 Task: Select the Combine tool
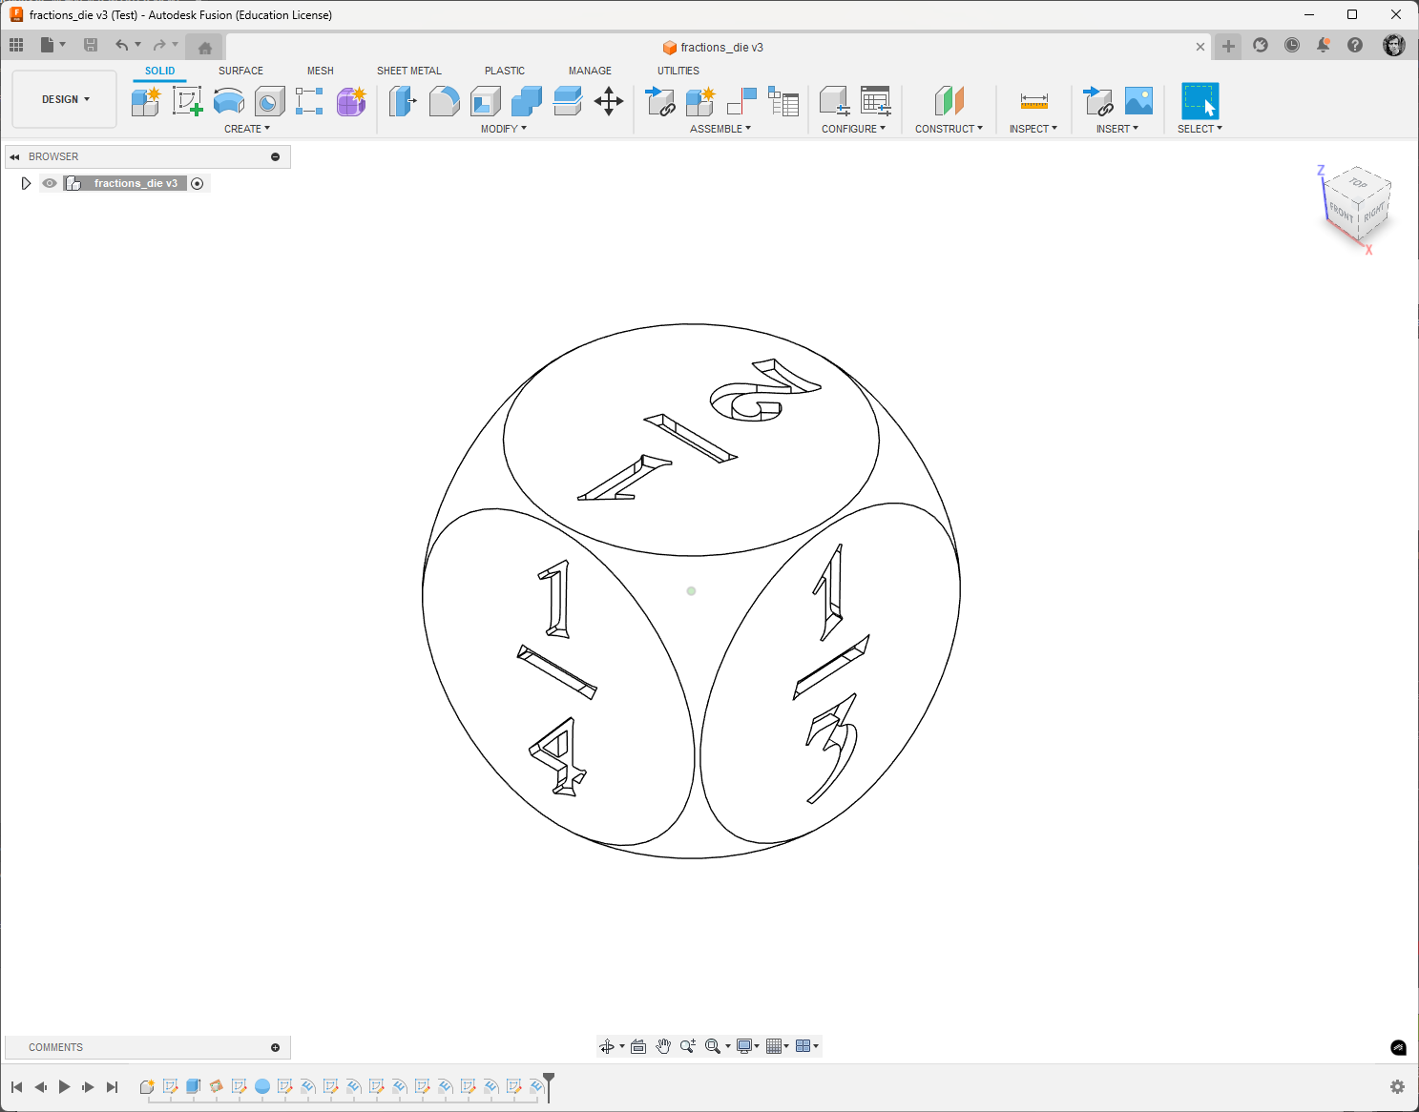[527, 101]
